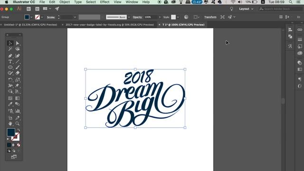Choose the Lasso tool

pos(18,49)
